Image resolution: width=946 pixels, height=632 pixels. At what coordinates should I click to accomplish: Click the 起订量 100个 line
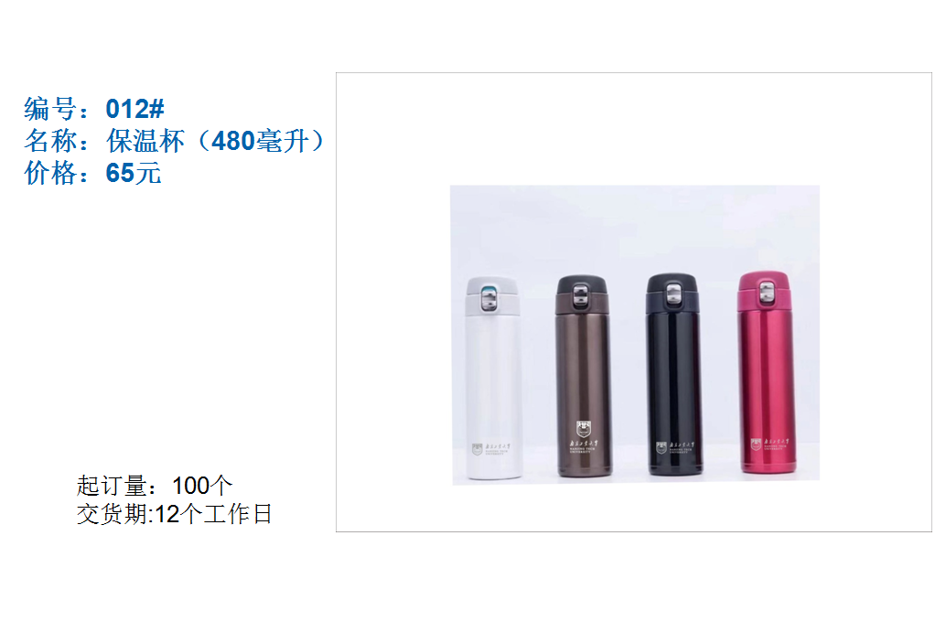(x=155, y=486)
